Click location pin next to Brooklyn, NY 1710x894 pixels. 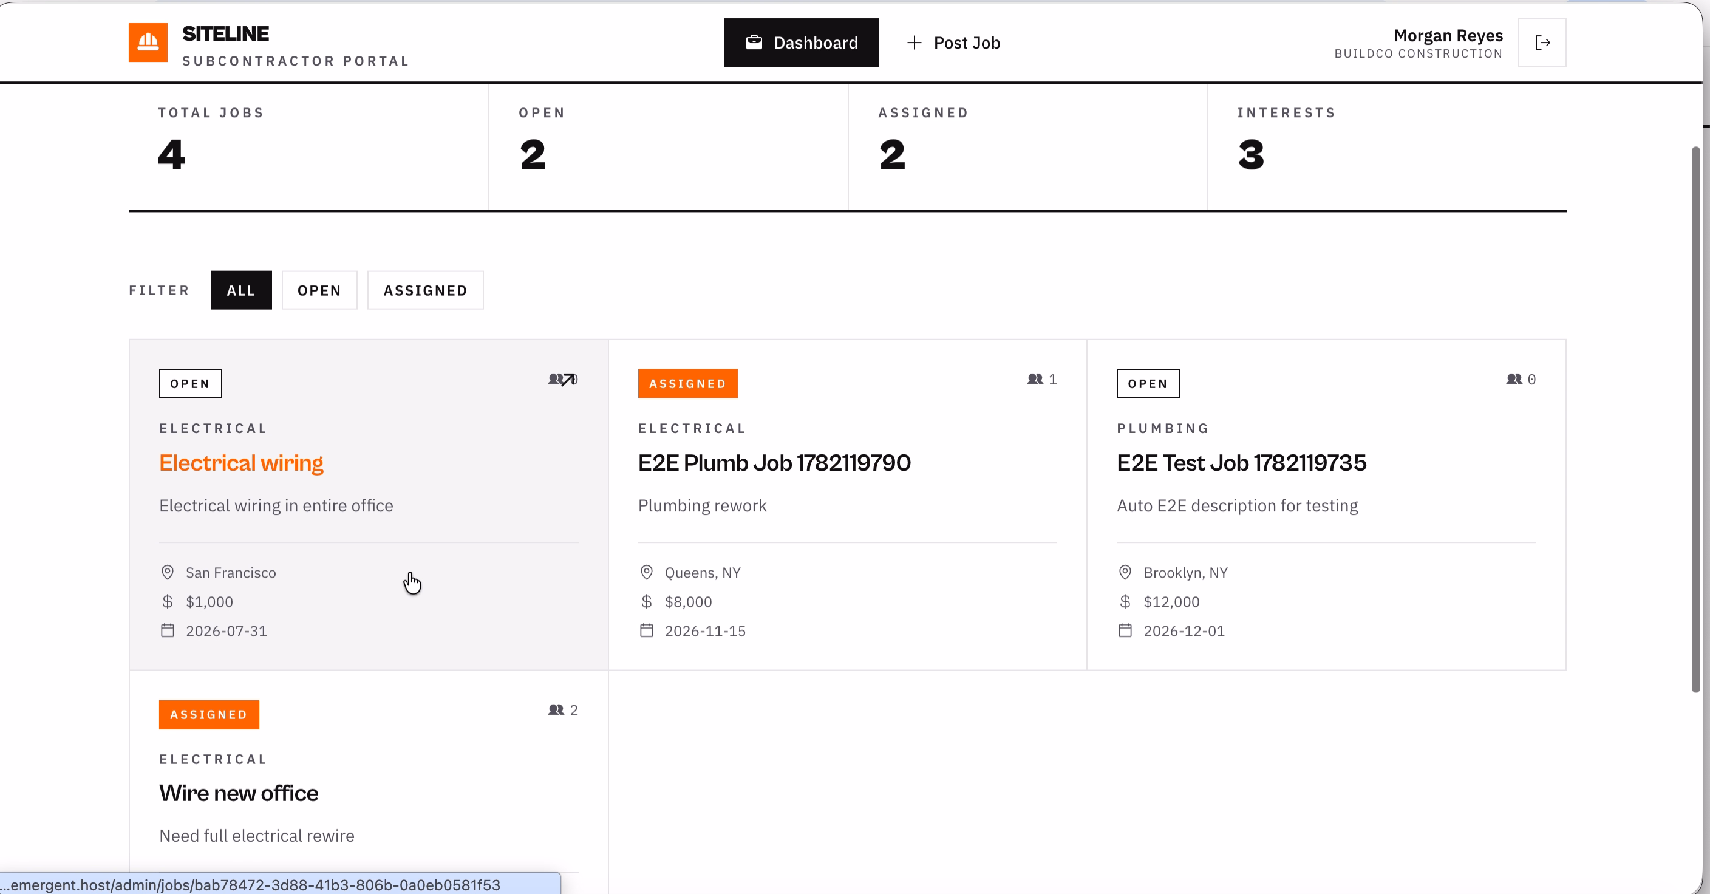click(1125, 572)
